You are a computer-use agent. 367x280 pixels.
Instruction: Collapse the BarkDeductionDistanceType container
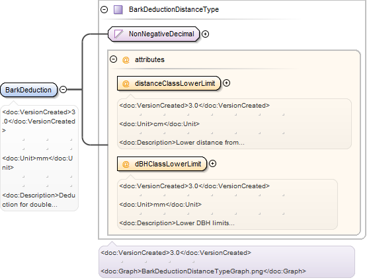[104, 10]
